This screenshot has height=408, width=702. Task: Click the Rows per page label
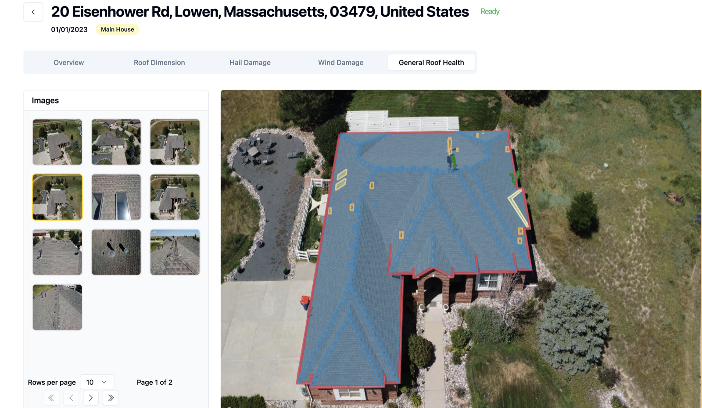coord(52,382)
